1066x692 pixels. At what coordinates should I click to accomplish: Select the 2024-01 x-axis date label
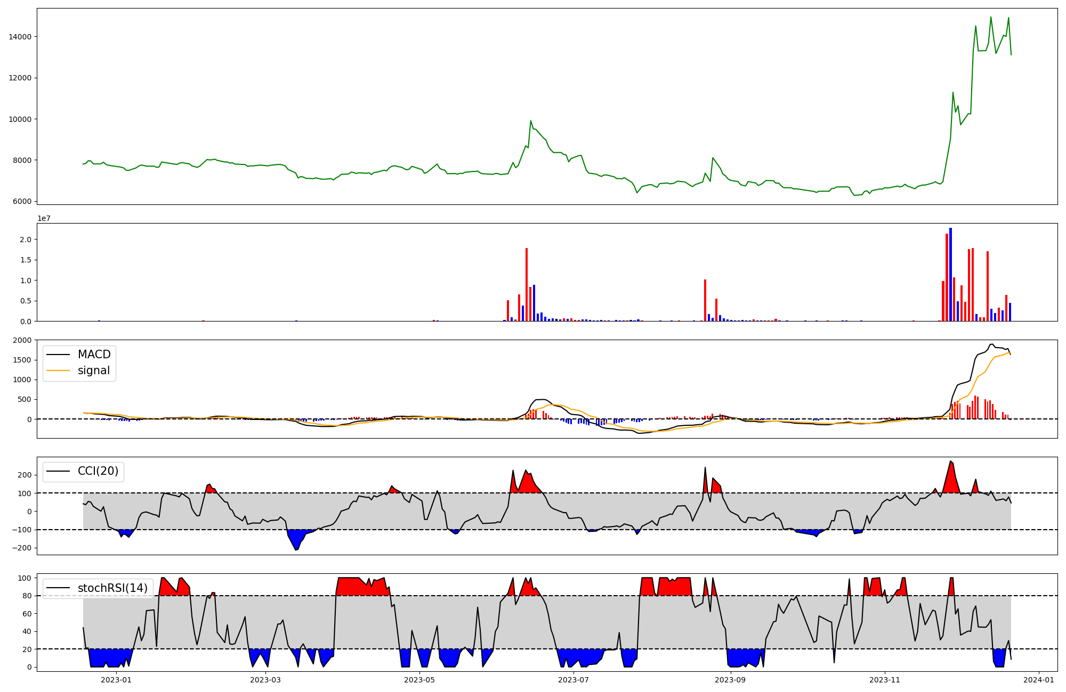[1039, 680]
